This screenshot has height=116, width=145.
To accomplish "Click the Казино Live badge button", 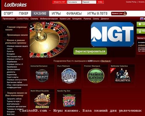I will pos(119,14).
